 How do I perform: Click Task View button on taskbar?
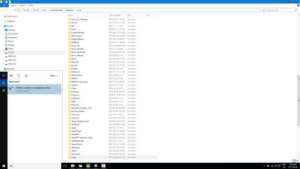pos(65,166)
